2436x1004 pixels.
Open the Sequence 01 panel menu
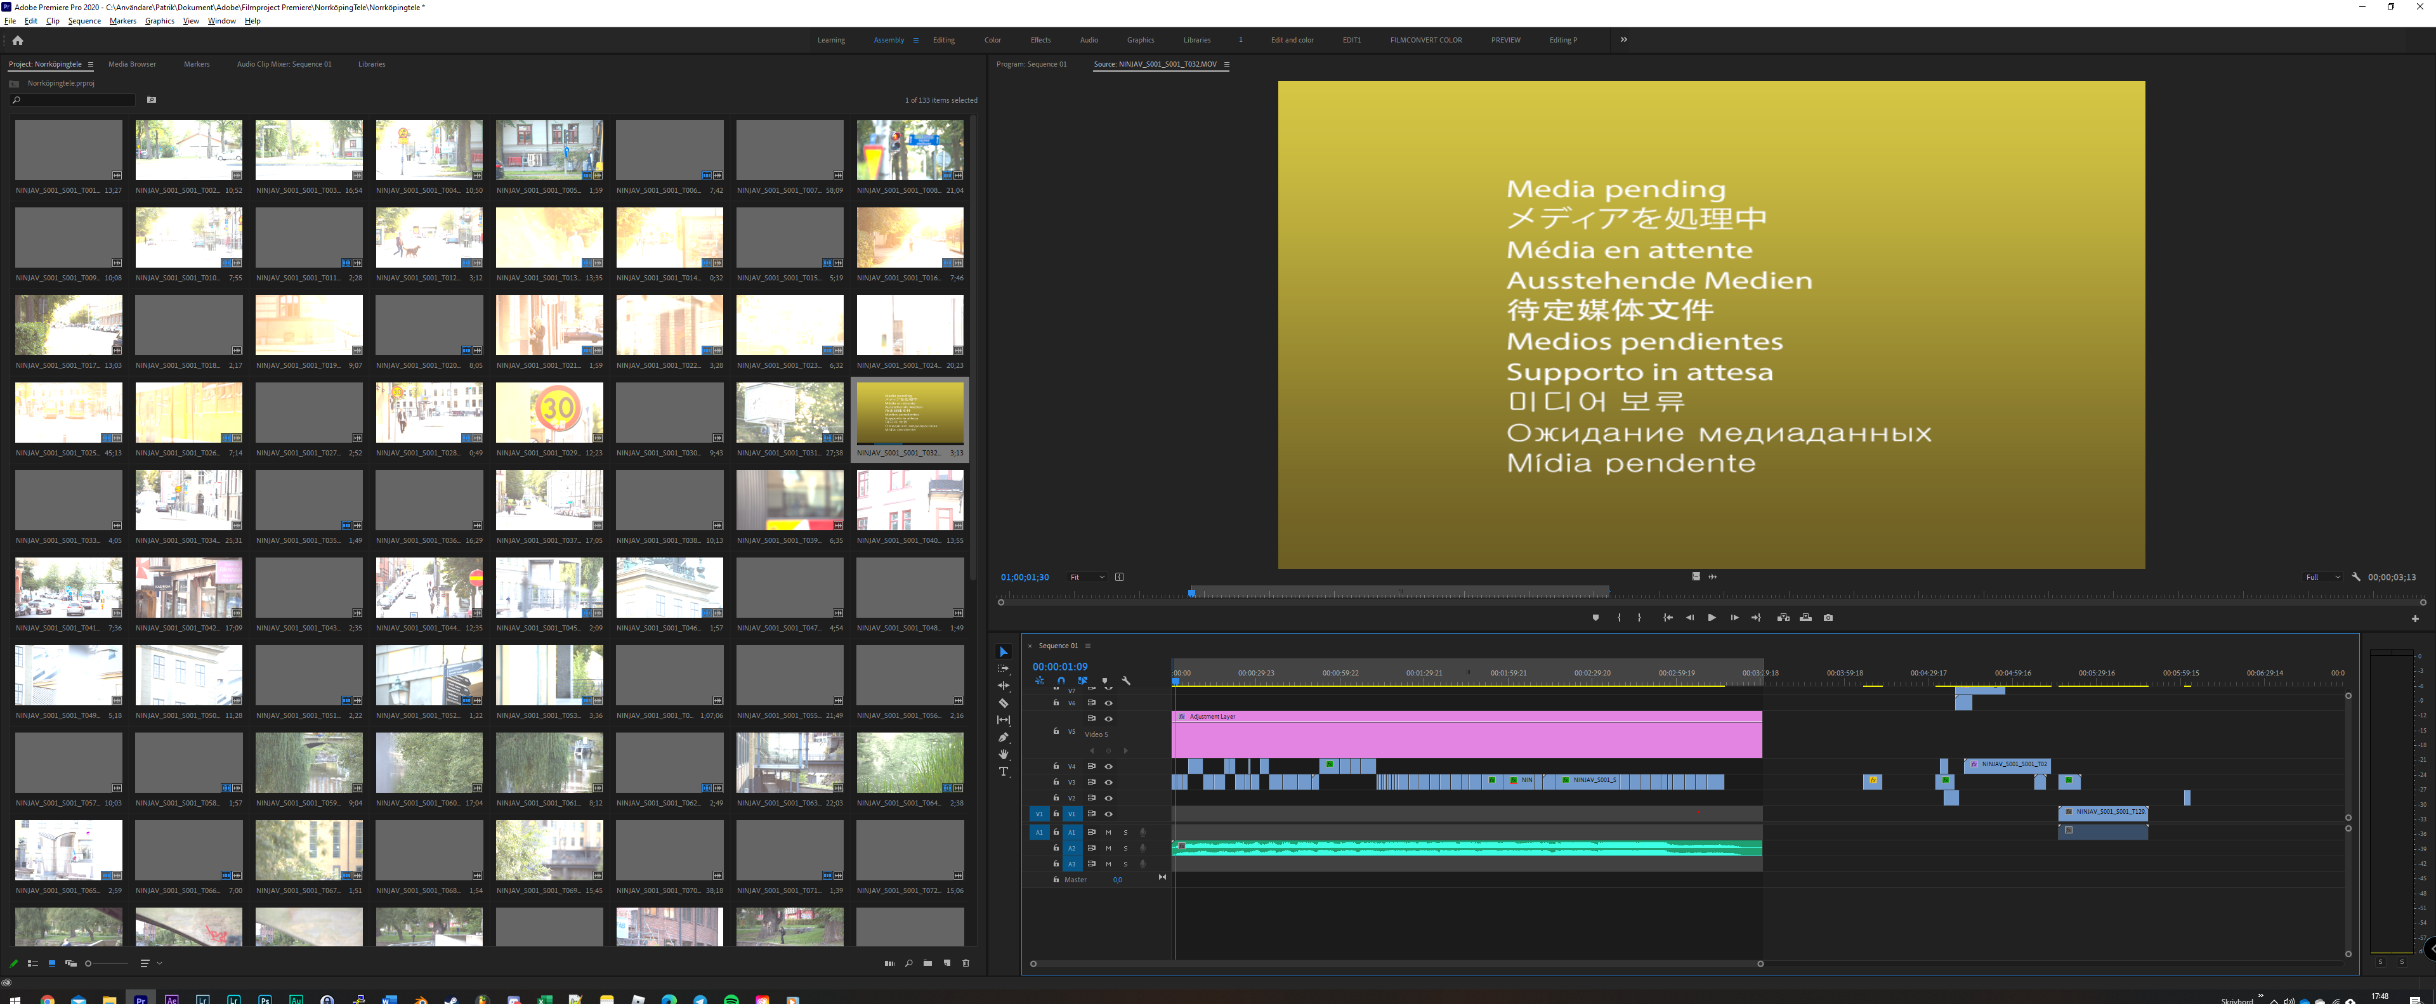point(1087,646)
